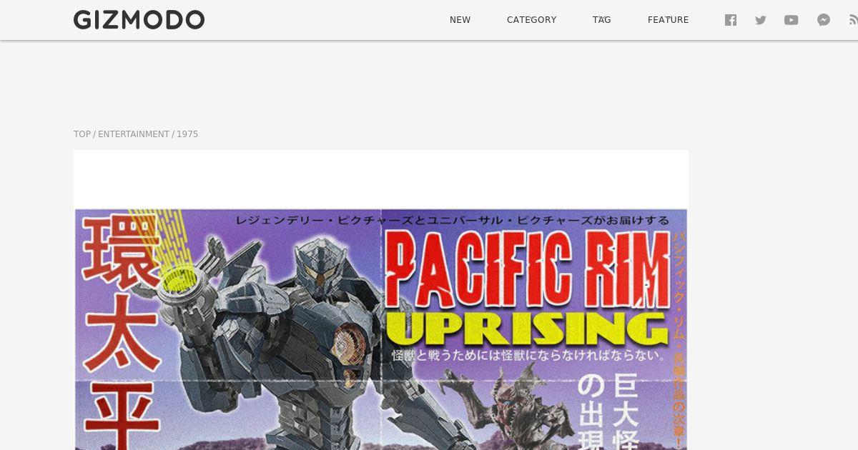This screenshot has width=858, height=450.
Task: Open the Gizmodo logo homepage link
Action: 139,20
